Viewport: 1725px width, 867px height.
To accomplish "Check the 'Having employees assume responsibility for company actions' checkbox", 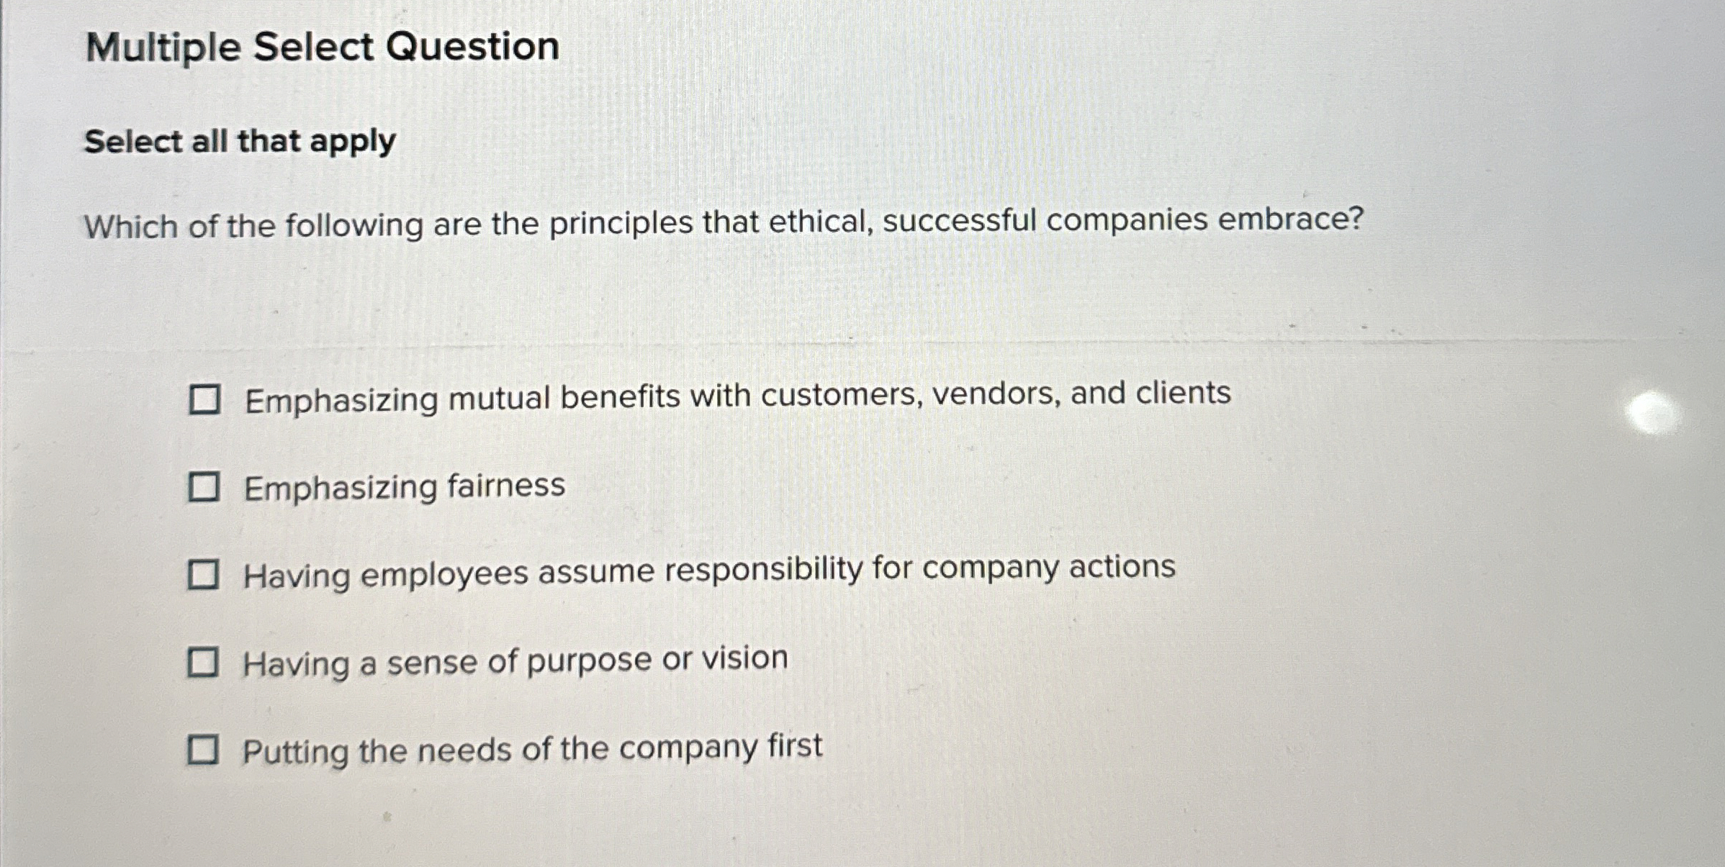I will 206,573.
